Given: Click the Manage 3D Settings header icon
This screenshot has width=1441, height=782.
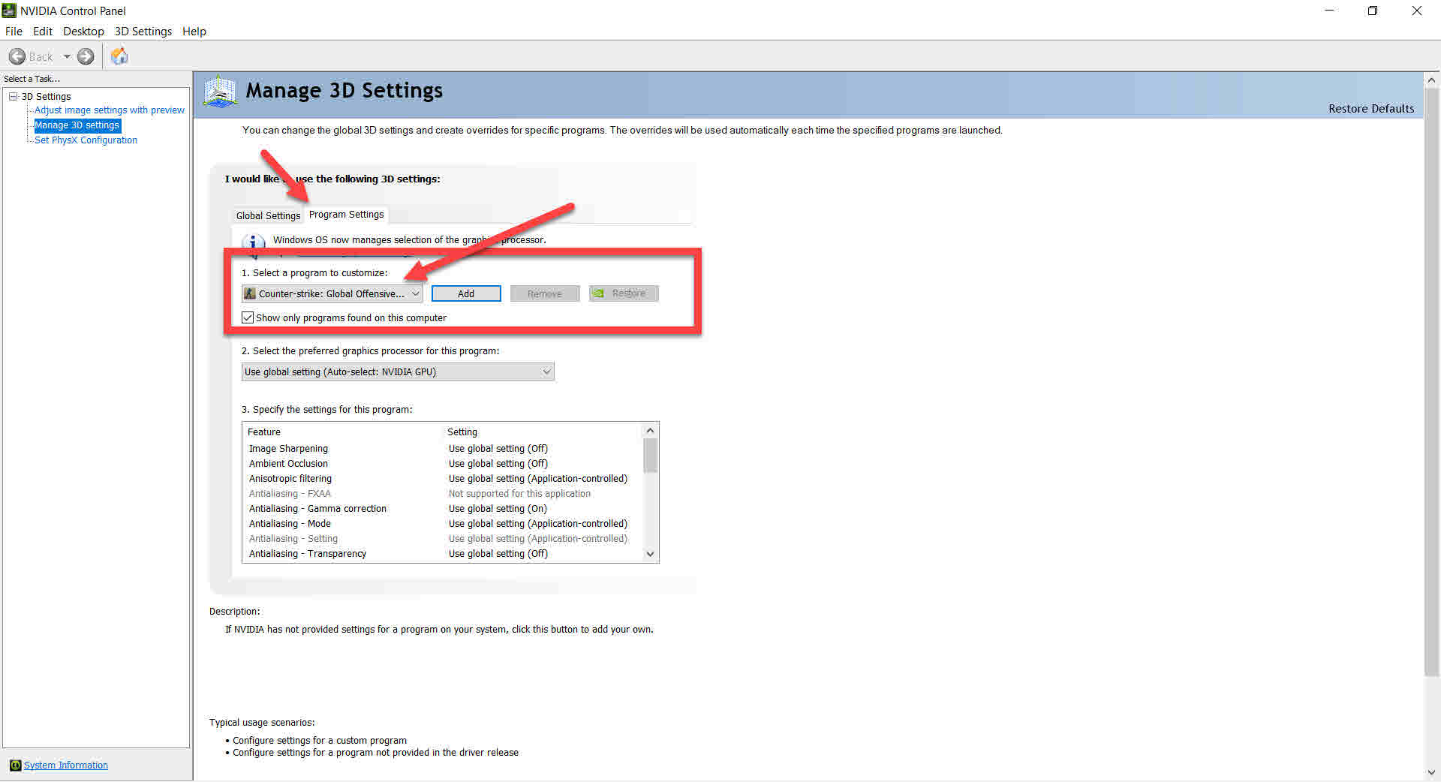Looking at the screenshot, I should click(220, 91).
